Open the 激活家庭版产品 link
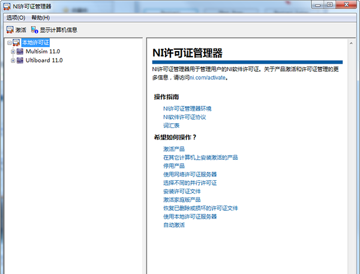The width and height of the screenshot is (360, 274). click(182, 199)
